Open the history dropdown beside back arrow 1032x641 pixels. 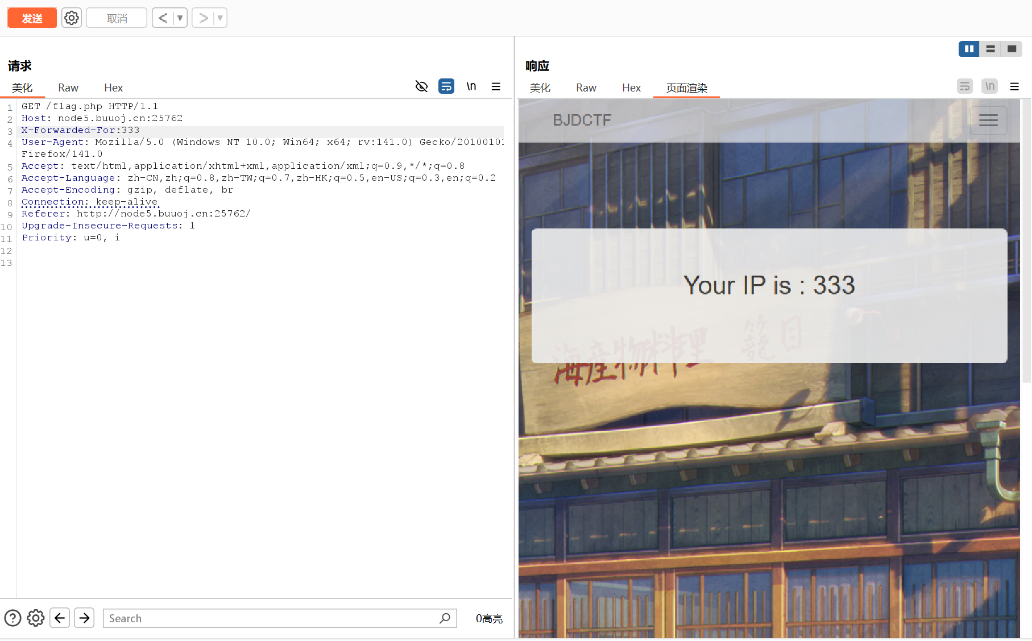click(180, 18)
